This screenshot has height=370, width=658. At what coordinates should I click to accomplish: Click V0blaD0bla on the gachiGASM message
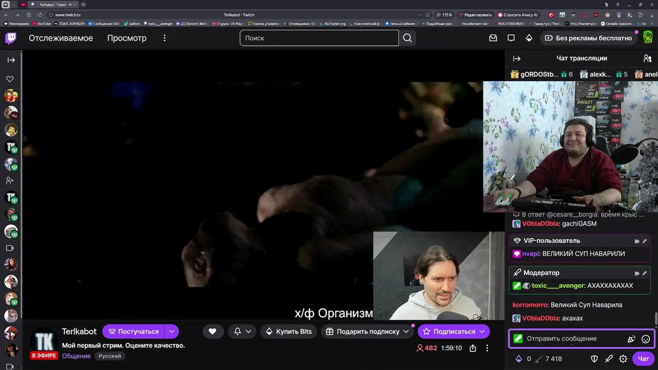(x=541, y=224)
